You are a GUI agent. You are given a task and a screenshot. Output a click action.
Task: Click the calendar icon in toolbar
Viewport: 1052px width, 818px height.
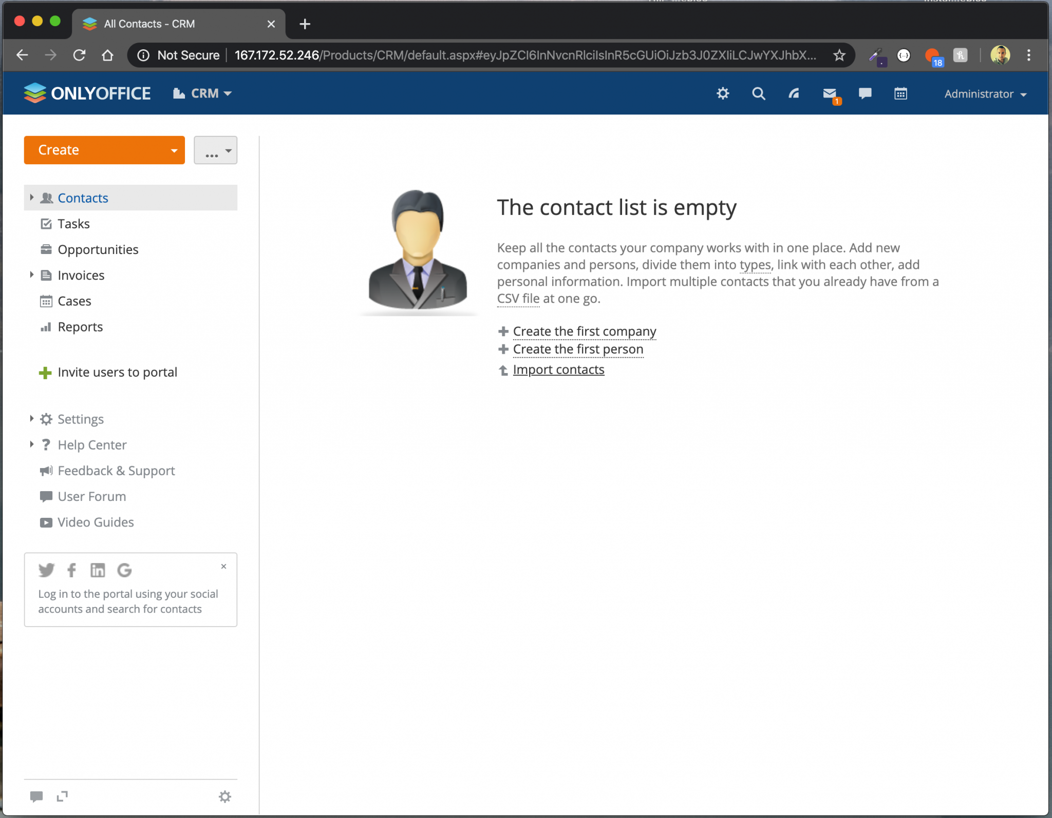[901, 93]
